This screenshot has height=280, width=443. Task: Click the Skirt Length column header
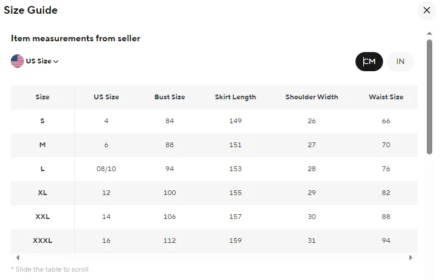(236, 97)
